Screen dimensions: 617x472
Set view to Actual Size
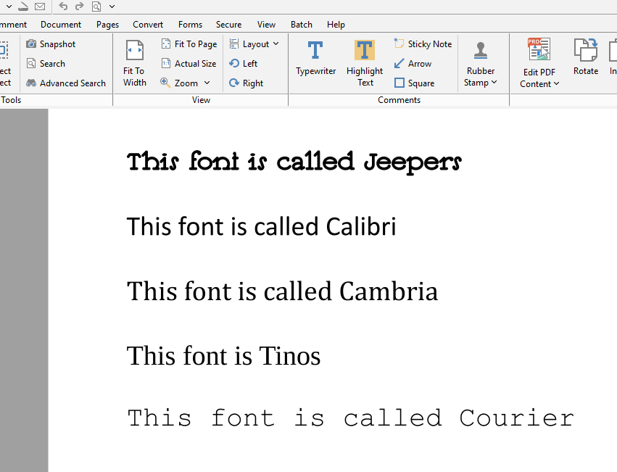[189, 64]
